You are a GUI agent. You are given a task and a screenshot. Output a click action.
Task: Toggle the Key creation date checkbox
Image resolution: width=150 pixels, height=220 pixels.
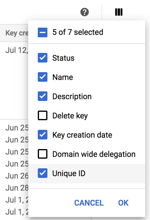coord(43,135)
